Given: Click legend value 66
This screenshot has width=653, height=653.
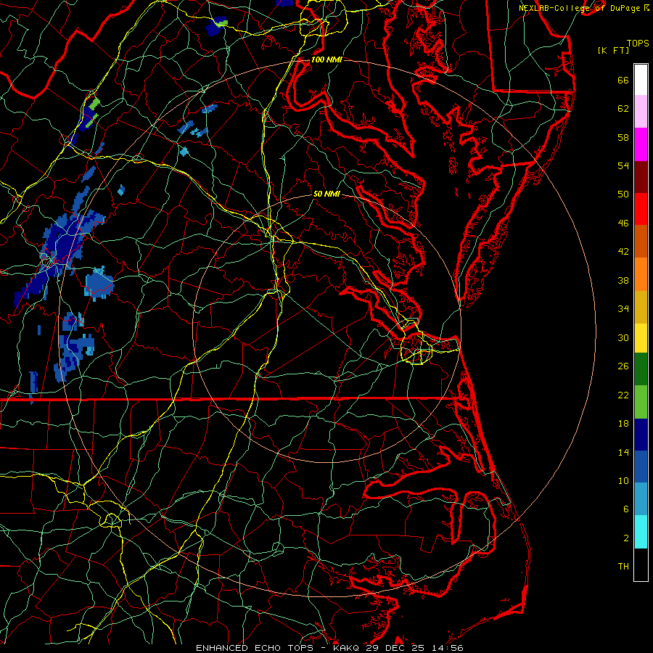Looking at the screenshot, I should pyautogui.click(x=623, y=81).
